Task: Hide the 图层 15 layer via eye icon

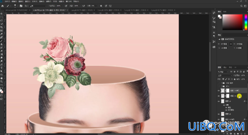Action: pyautogui.click(x=219, y=114)
